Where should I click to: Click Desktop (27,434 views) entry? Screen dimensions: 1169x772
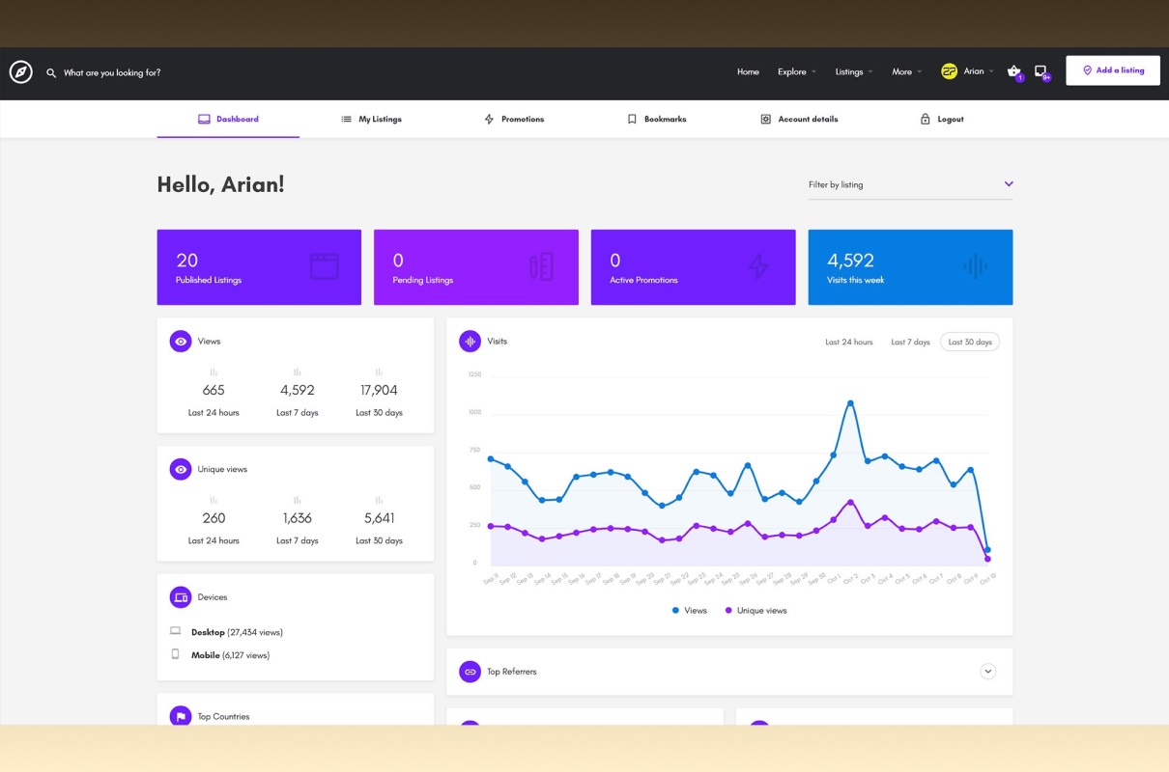(x=237, y=632)
